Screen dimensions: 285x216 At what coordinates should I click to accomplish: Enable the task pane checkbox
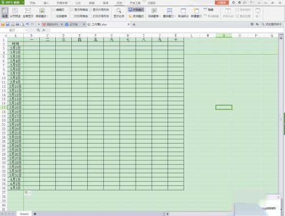coord(54,16)
